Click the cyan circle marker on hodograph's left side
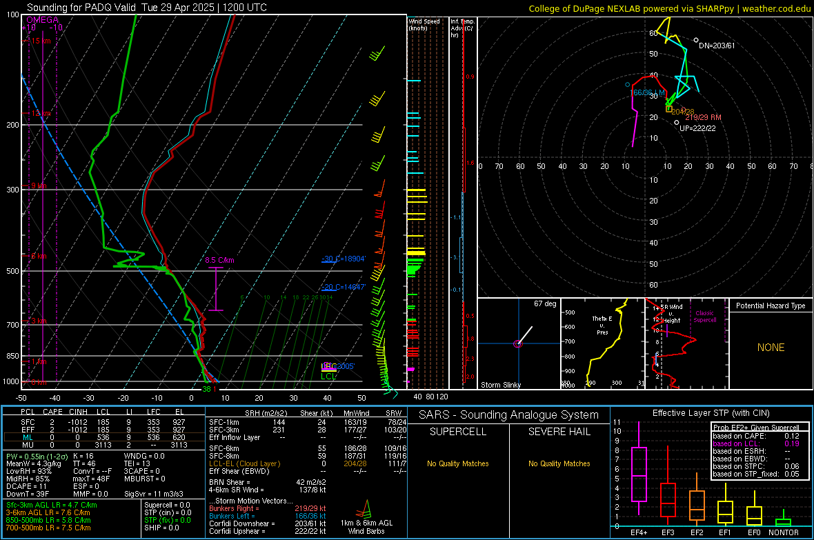This screenshot has width=814, height=540. coord(628,85)
